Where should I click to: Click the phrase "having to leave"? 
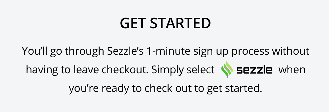click(62, 70)
